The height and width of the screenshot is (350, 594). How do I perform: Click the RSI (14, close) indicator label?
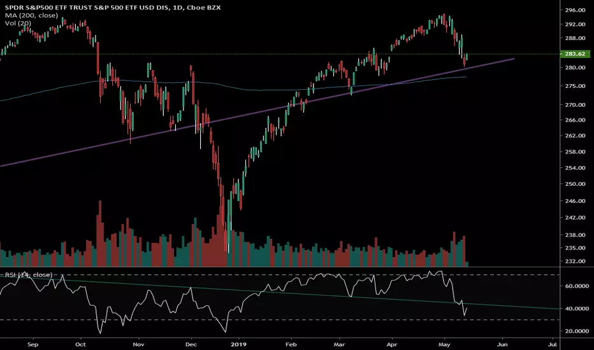pyautogui.click(x=29, y=275)
